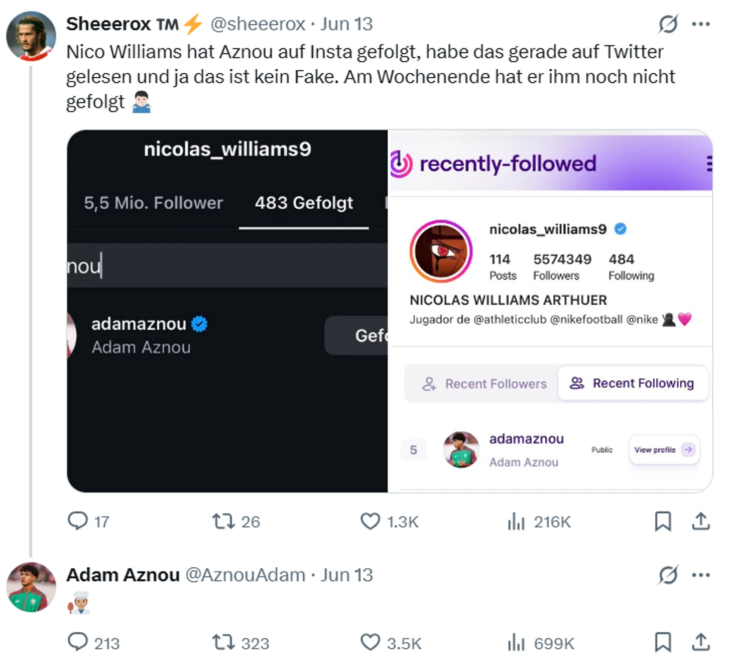The image size is (733, 666).
Task: Open Sheeerox's profile picture
Action: tap(31, 36)
